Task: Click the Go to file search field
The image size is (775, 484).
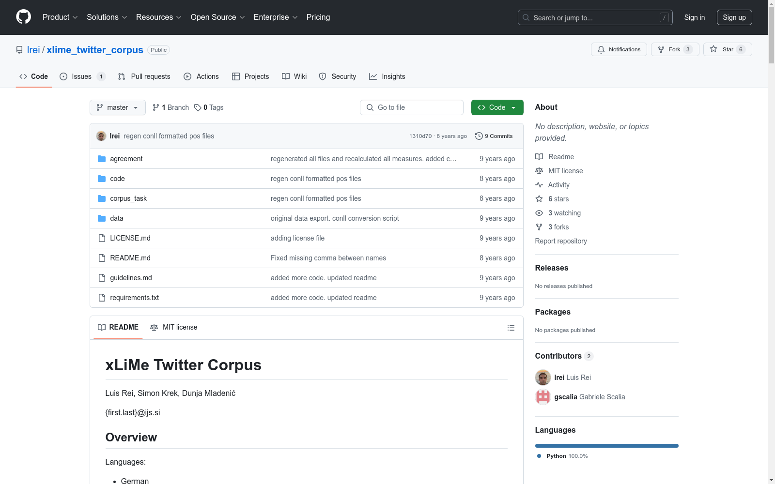Action: (412, 107)
